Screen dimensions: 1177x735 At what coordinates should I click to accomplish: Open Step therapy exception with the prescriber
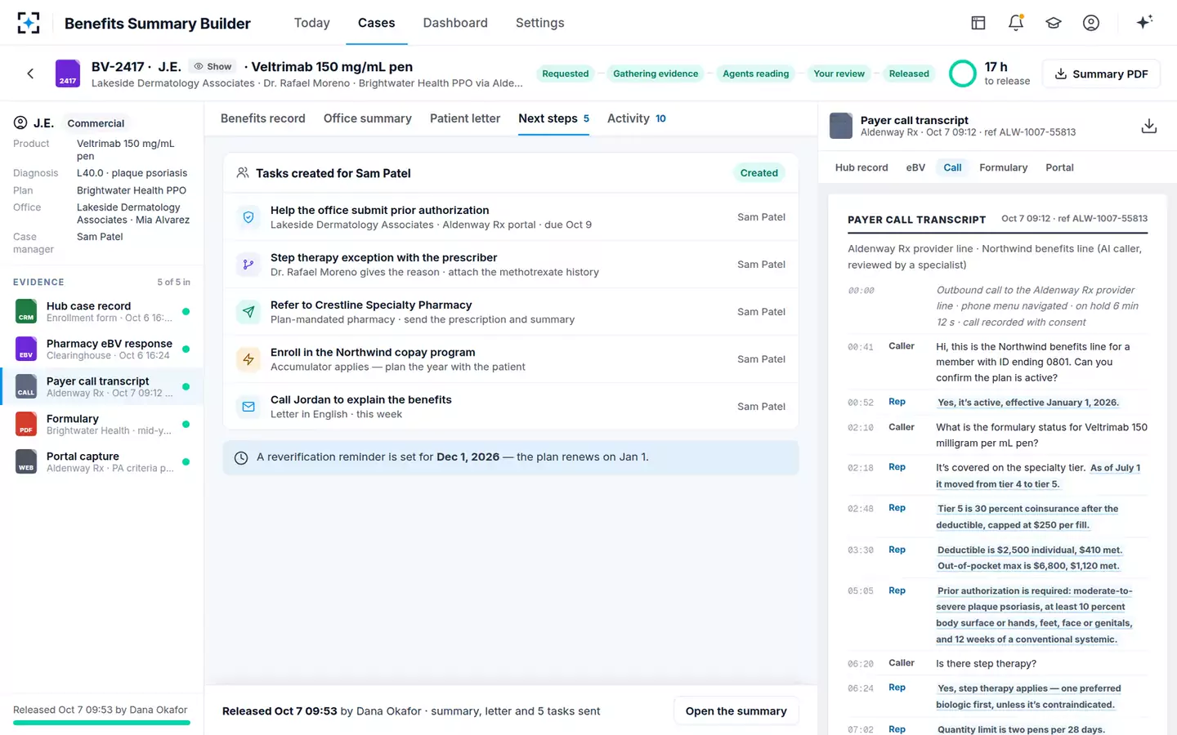coord(511,265)
